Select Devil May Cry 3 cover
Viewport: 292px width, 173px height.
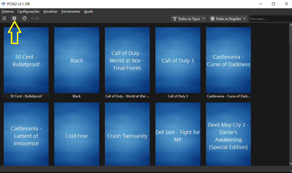(228, 134)
